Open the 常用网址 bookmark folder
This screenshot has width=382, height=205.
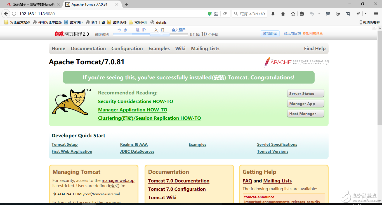[x=138, y=22]
